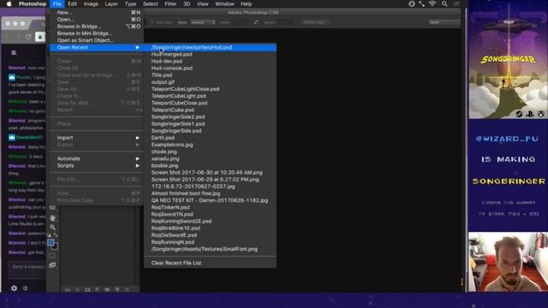Click the new group folder icon in the panel footer

pyautogui.click(x=107, y=289)
